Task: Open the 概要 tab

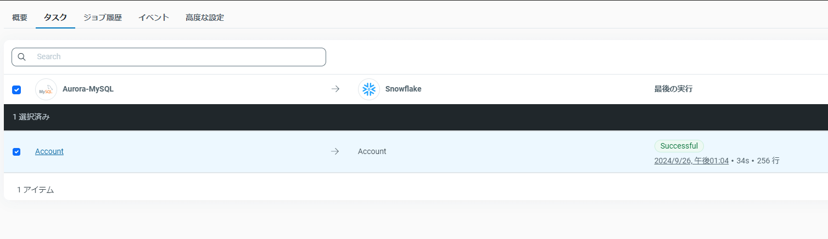Action: (20, 18)
